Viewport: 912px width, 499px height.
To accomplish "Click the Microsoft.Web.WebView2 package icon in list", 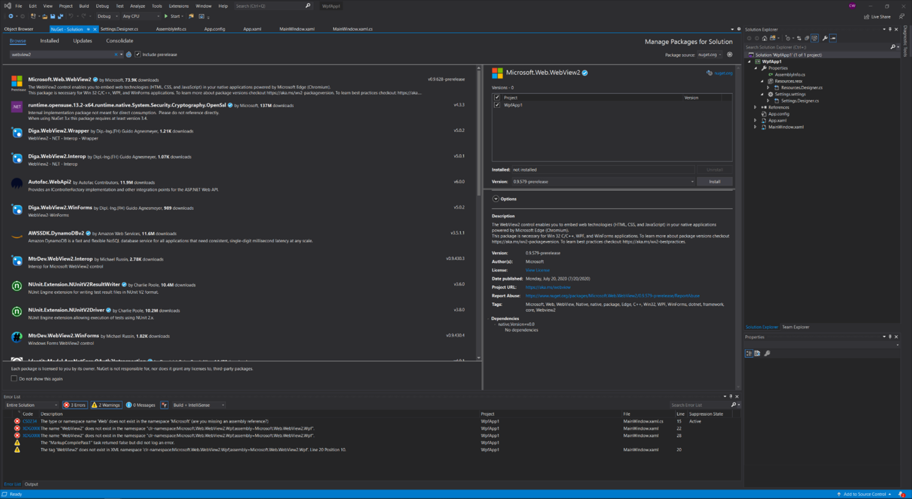I will pos(17,81).
